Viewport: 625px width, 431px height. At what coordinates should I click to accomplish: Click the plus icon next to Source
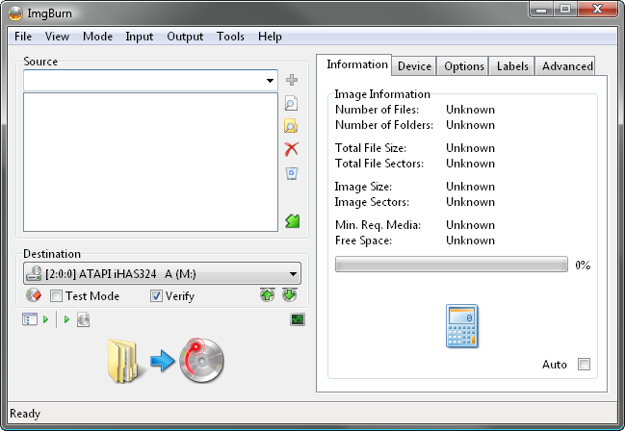pyautogui.click(x=292, y=80)
